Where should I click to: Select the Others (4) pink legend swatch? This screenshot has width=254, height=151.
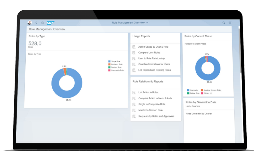click(x=202, y=93)
